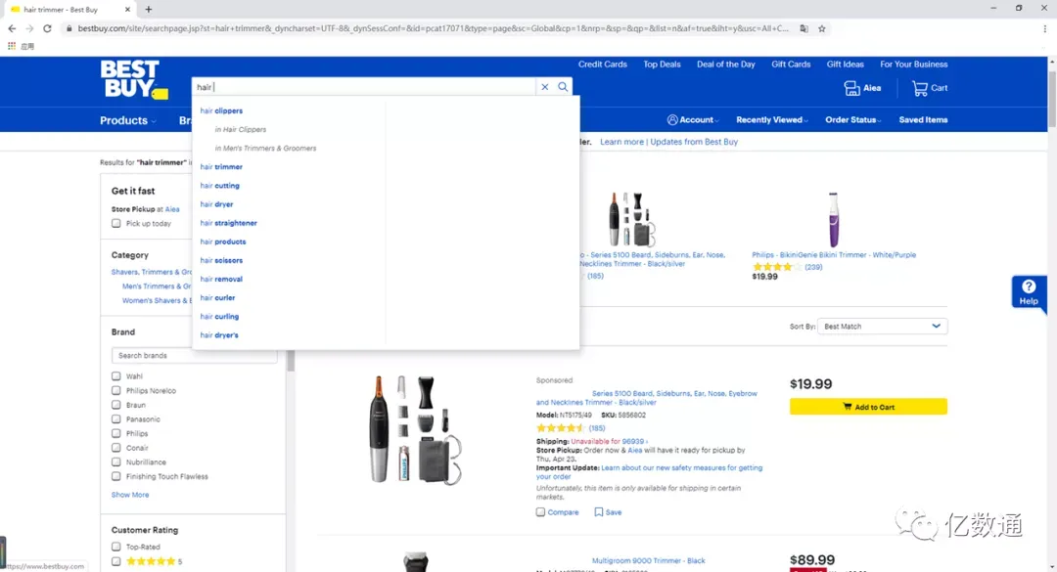1057x572 pixels.
Task: Expand Recently Viewed dropdown
Action: (x=771, y=120)
